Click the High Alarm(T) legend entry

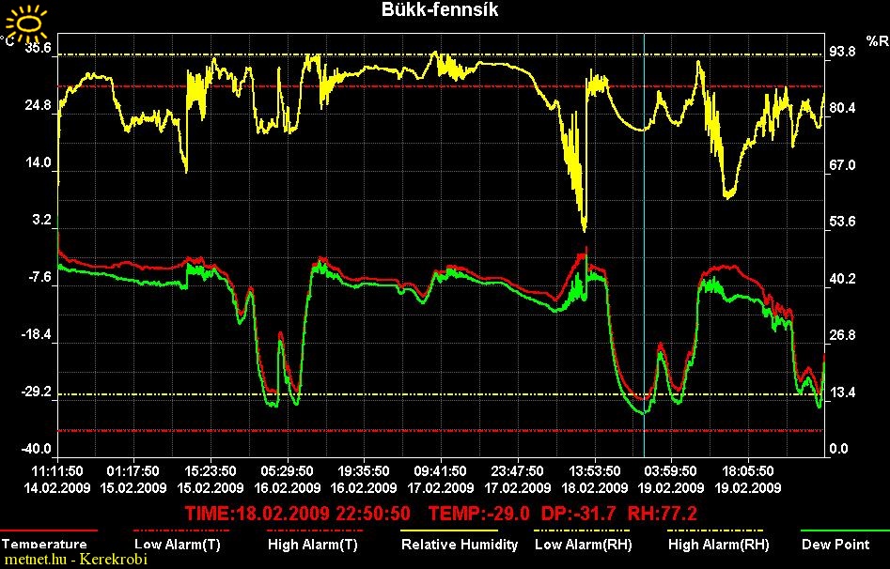tap(313, 544)
